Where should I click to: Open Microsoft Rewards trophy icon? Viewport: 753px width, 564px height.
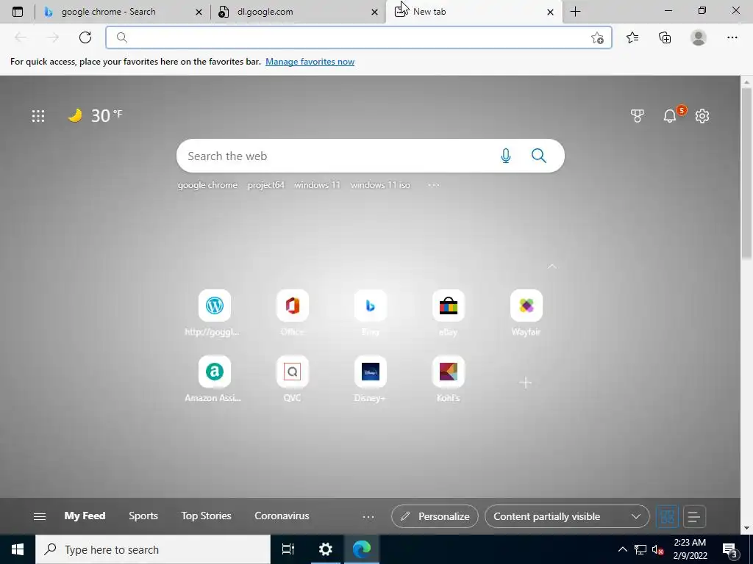click(x=638, y=115)
